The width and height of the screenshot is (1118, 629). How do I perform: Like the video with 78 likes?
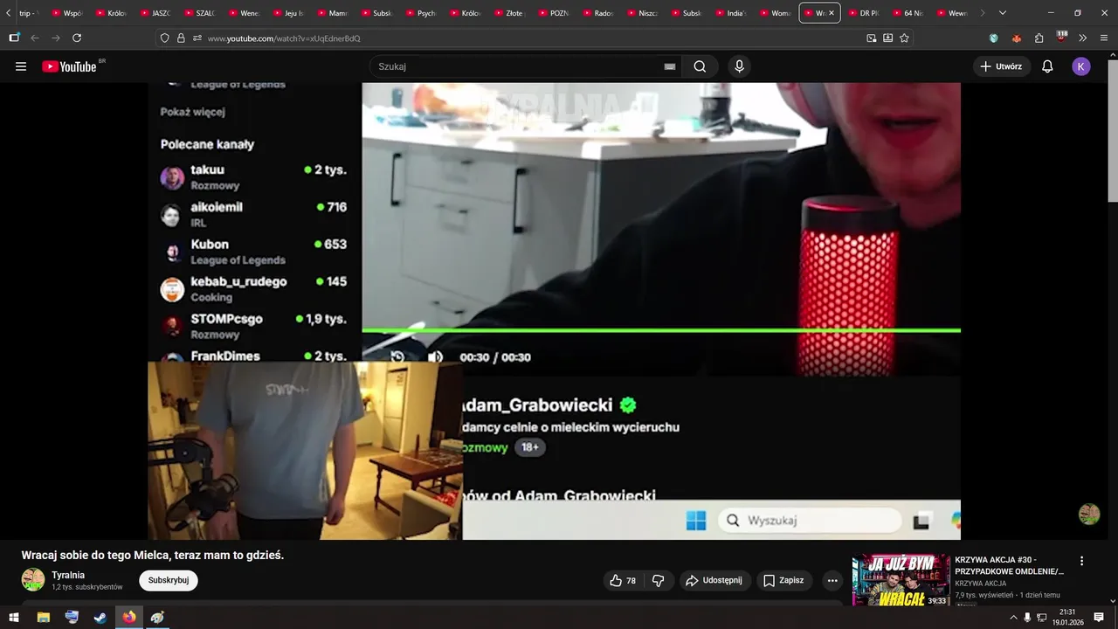pos(623,580)
